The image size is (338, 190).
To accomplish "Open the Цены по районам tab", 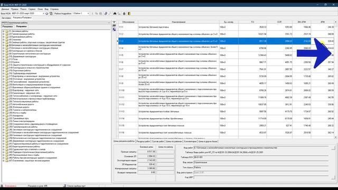I will pyautogui.click(x=174, y=141).
